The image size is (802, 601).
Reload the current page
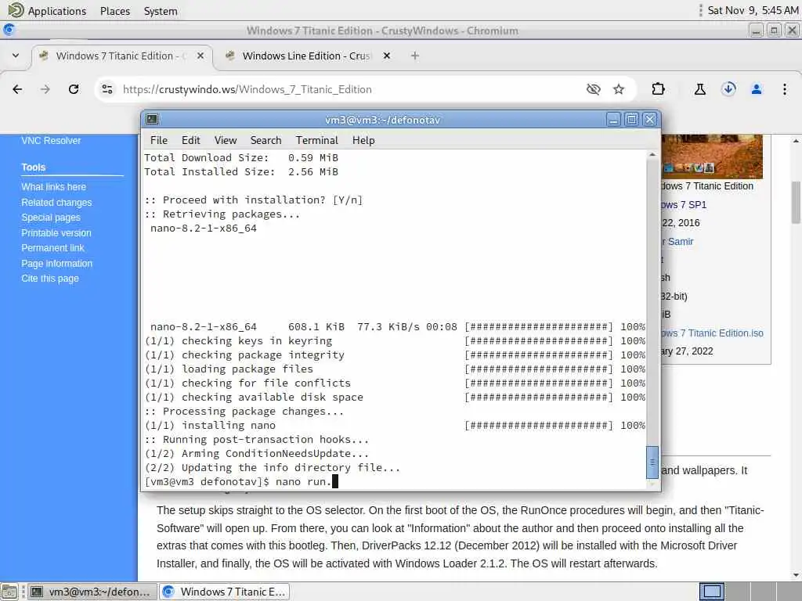pyautogui.click(x=74, y=89)
